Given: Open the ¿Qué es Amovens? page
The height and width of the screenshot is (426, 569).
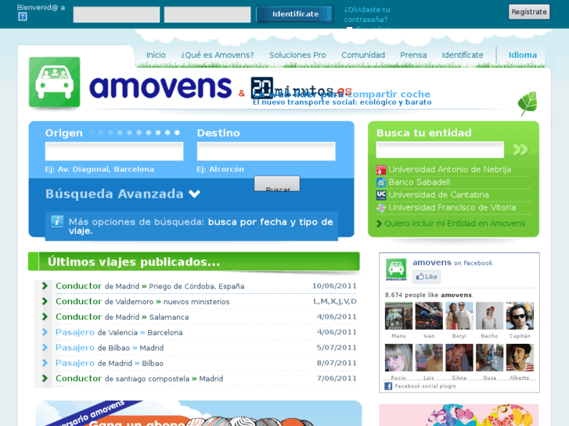Looking at the screenshot, I should pos(218,55).
